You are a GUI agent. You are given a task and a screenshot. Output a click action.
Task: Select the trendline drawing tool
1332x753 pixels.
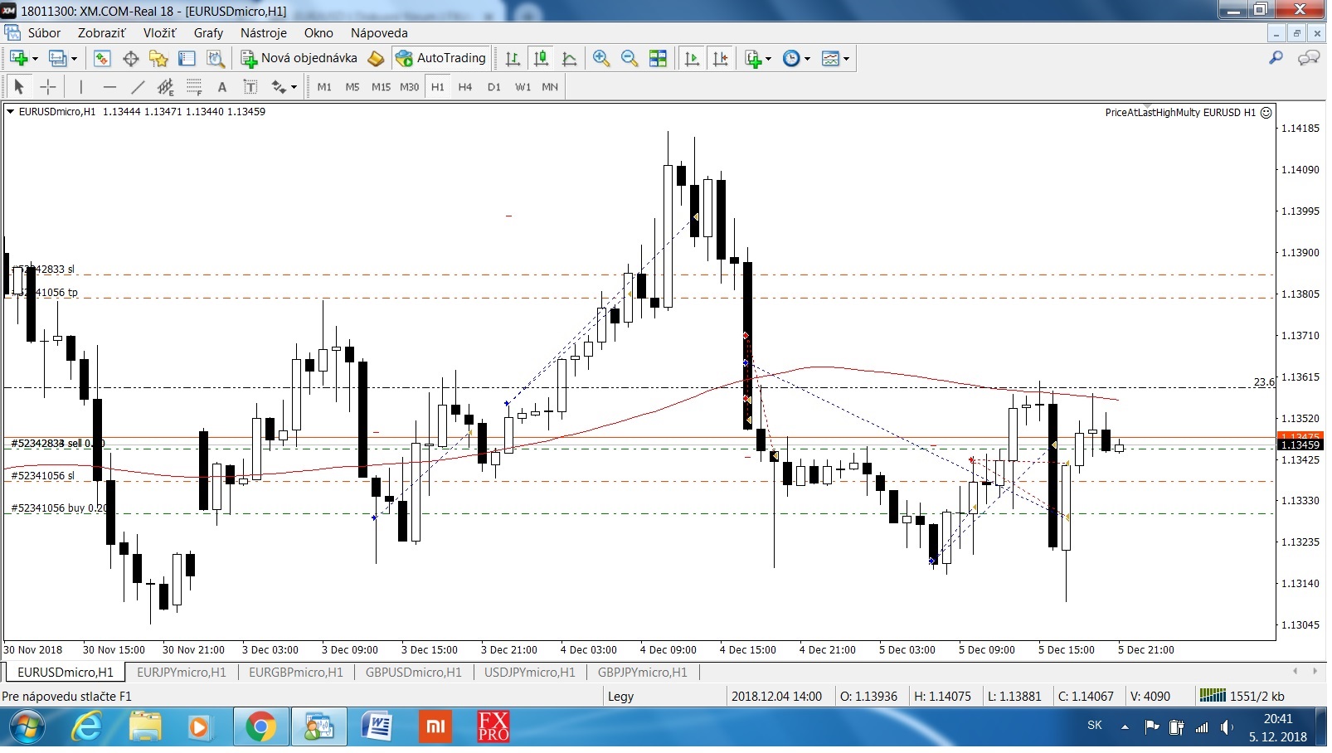(x=138, y=86)
